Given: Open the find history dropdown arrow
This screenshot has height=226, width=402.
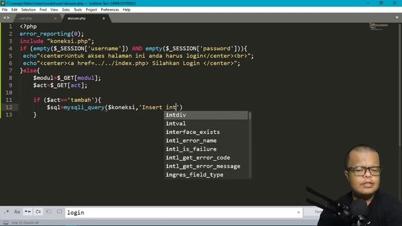Looking at the screenshot, I should [299, 212].
